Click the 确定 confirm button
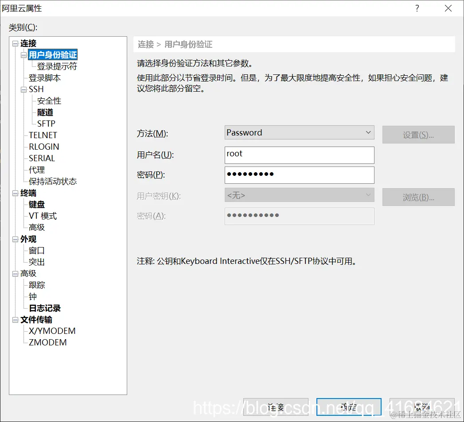The image size is (464, 422). pyautogui.click(x=349, y=407)
